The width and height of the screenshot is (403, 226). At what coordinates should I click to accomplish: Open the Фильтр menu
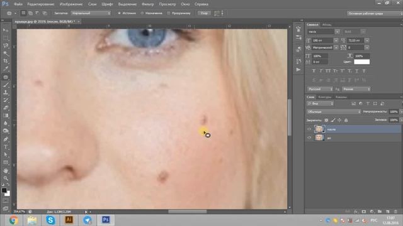pyautogui.click(x=147, y=4)
